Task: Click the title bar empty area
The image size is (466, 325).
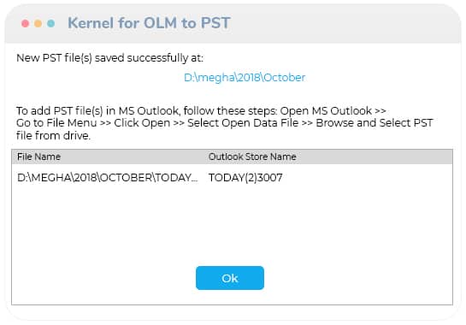Action: pyautogui.click(x=342, y=23)
